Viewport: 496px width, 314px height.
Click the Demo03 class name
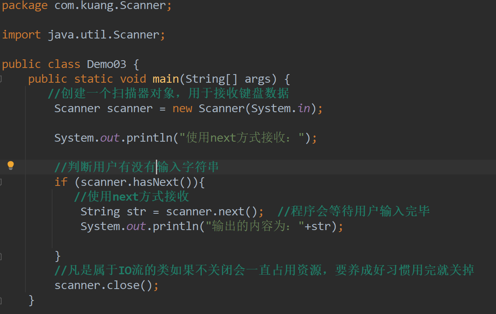[x=107, y=64]
